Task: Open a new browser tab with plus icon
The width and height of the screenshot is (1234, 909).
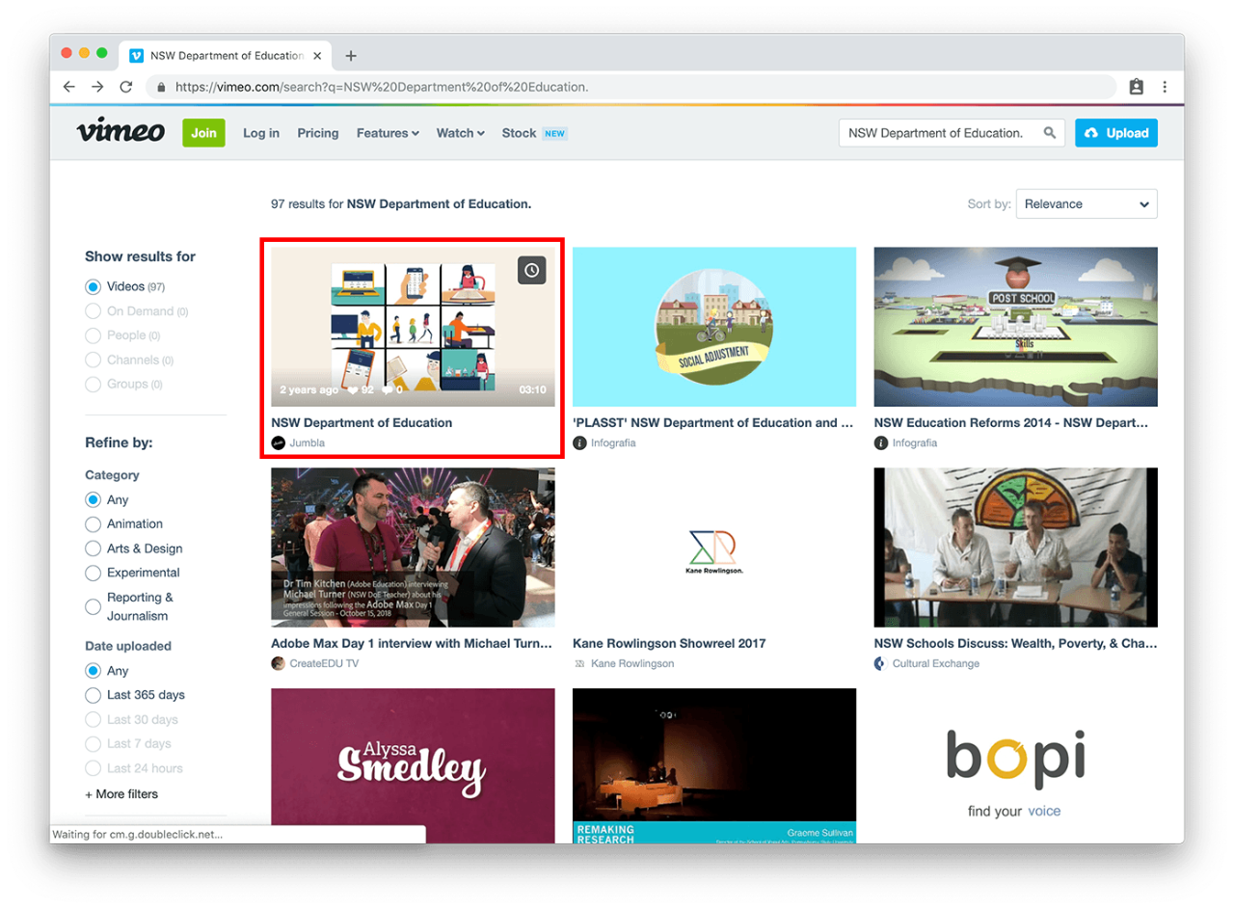Action: [x=351, y=56]
